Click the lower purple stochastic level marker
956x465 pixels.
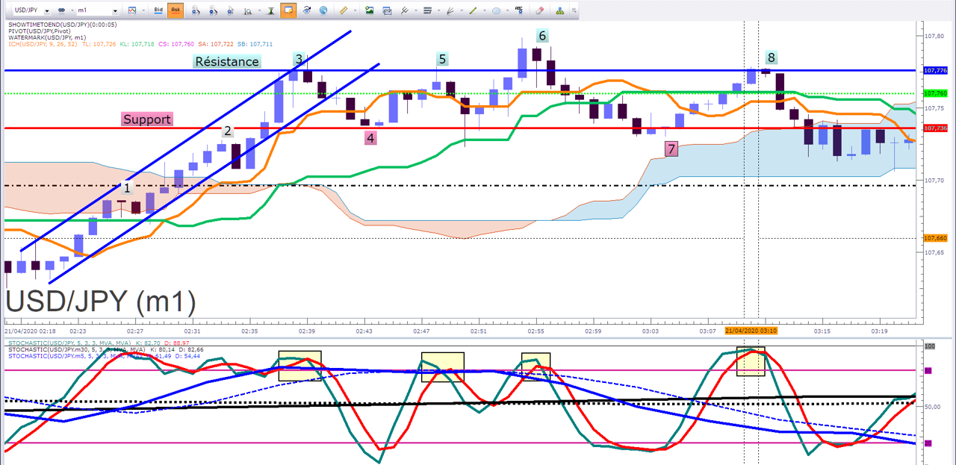[x=928, y=443]
